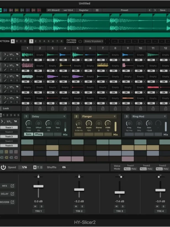Viewport: 170px width, 227px height.
Task: Open the REVERB popout window icon
Action: (x=12, y=202)
